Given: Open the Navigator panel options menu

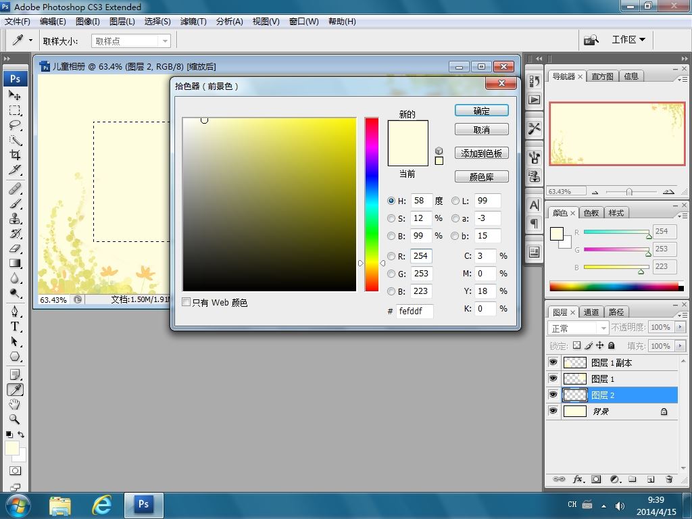Looking at the screenshot, I should 683,80.
